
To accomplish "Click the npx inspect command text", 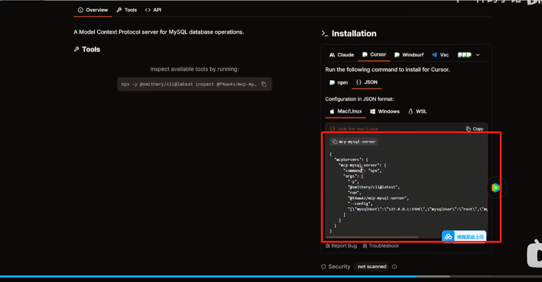I will tap(189, 84).
